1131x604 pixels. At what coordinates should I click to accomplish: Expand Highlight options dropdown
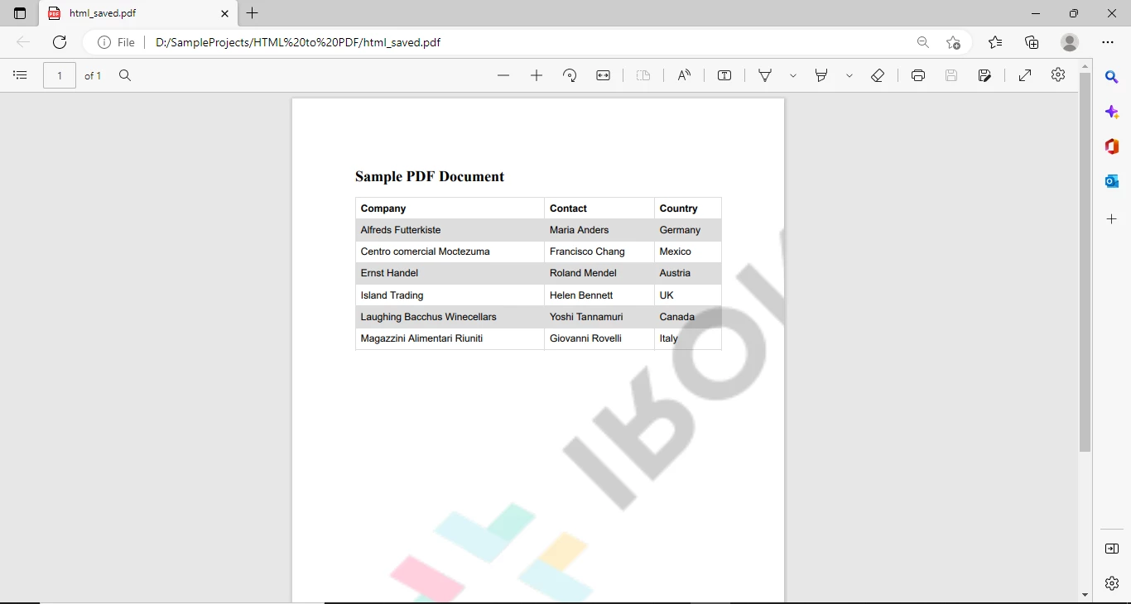(x=849, y=75)
